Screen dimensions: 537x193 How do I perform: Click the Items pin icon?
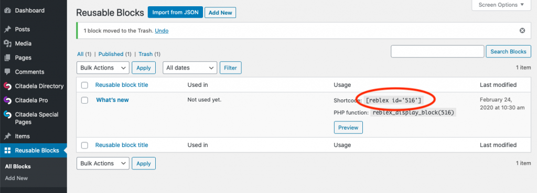tap(7, 137)
